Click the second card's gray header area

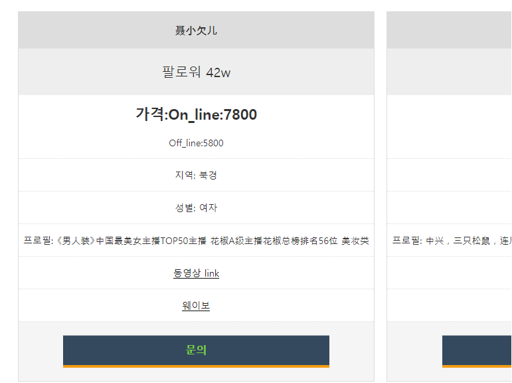(450, 30)
